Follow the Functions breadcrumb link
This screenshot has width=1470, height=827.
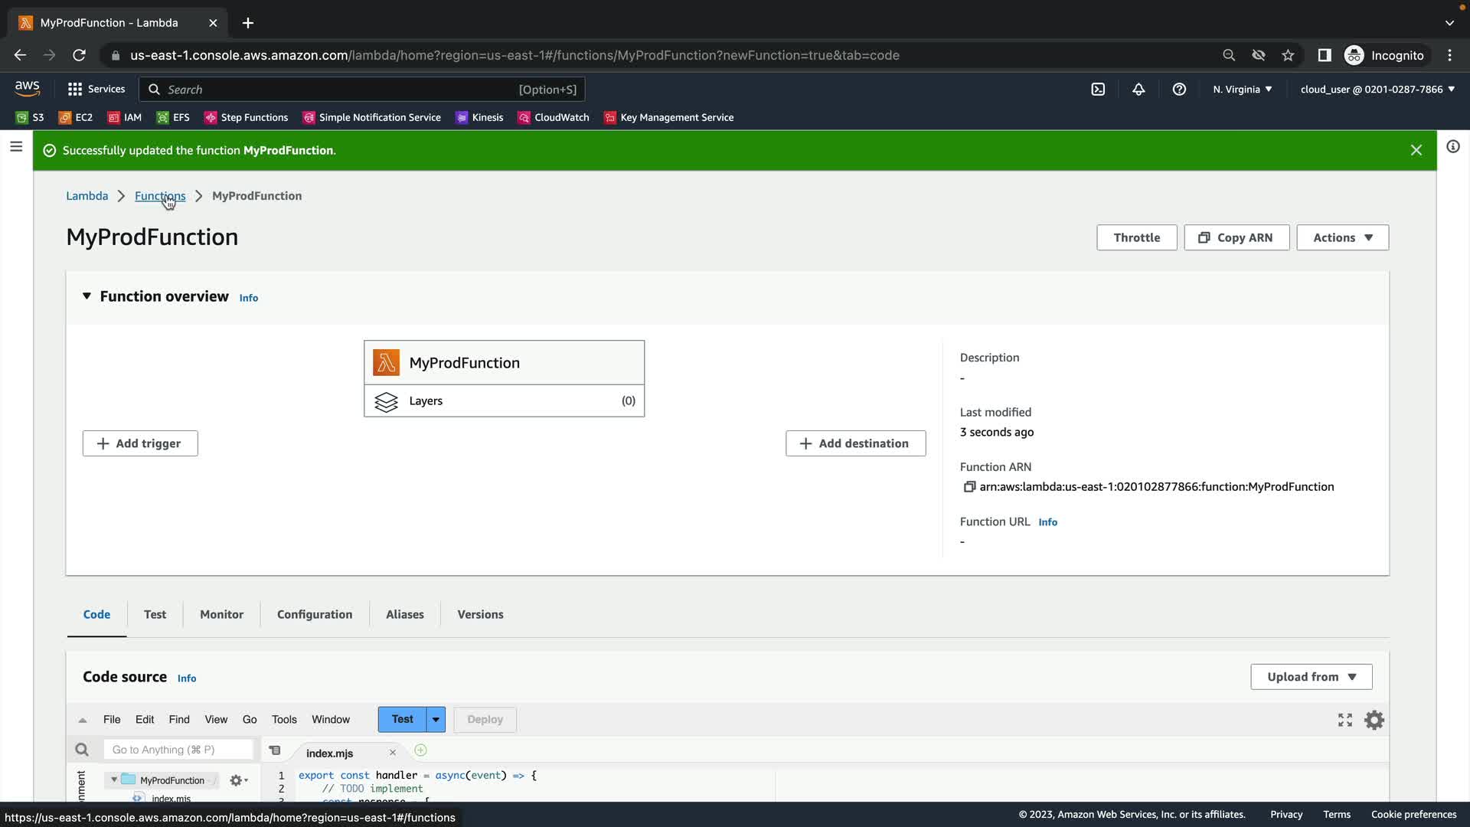click(159, 196)
